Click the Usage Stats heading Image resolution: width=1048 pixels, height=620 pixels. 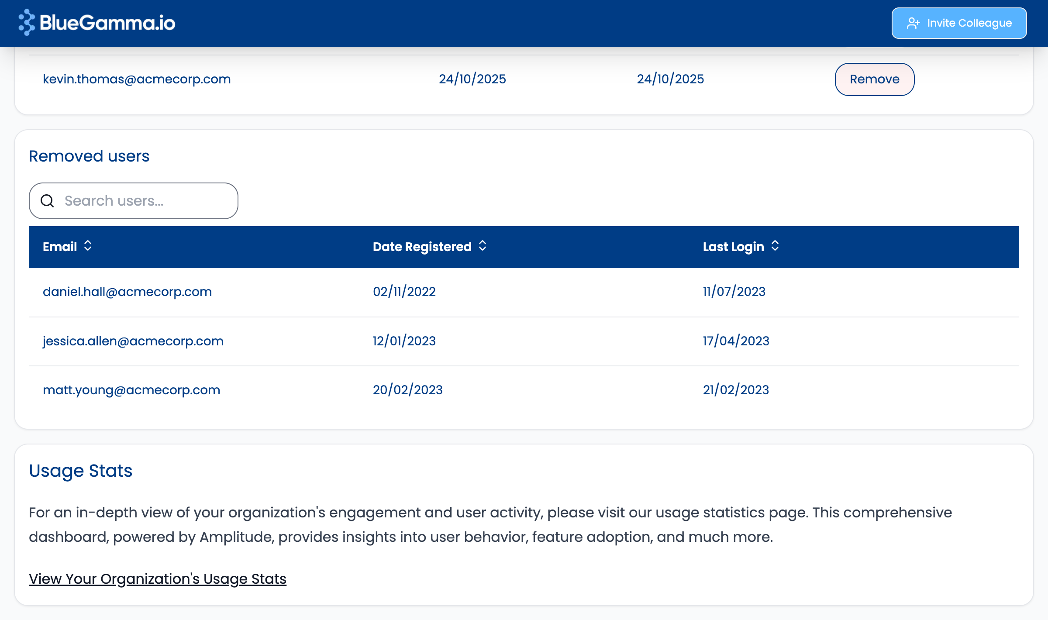click(81, 471)
